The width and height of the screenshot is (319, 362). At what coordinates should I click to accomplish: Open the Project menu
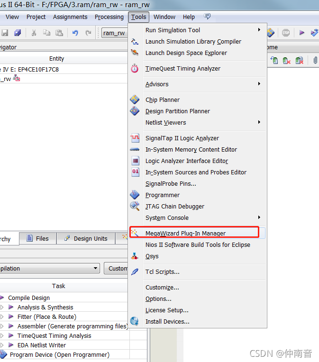point(36,17)
